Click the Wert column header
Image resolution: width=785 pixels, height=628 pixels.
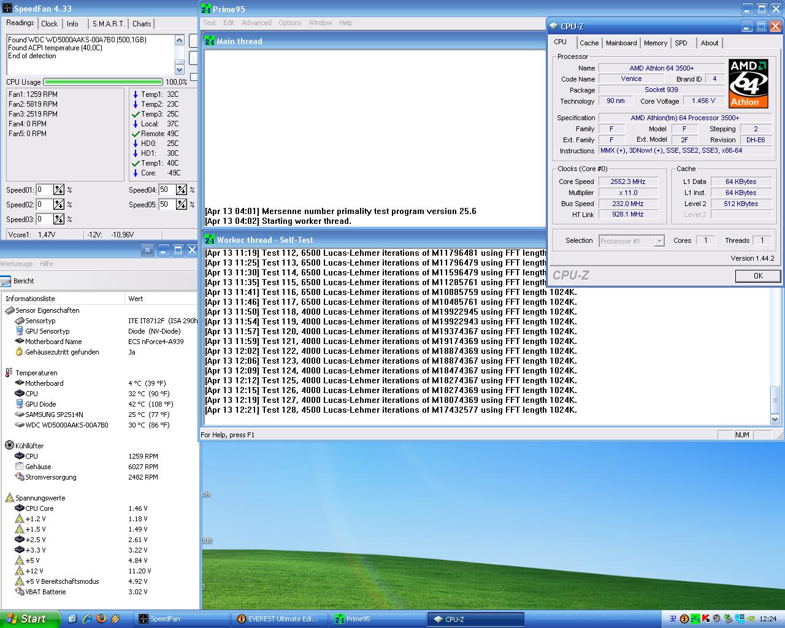click(161, 299)
